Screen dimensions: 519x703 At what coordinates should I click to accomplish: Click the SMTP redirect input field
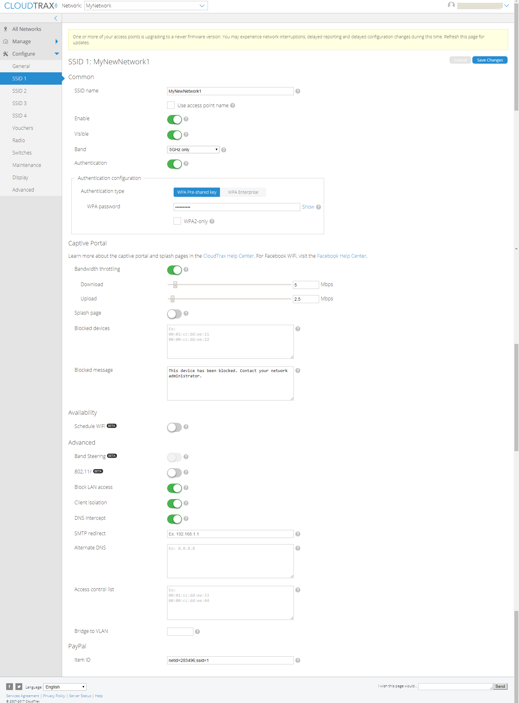coord(230,534)
